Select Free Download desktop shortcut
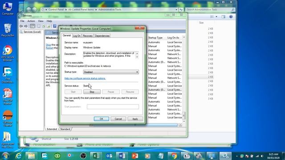The image size is (285, 160). (8, 75)
